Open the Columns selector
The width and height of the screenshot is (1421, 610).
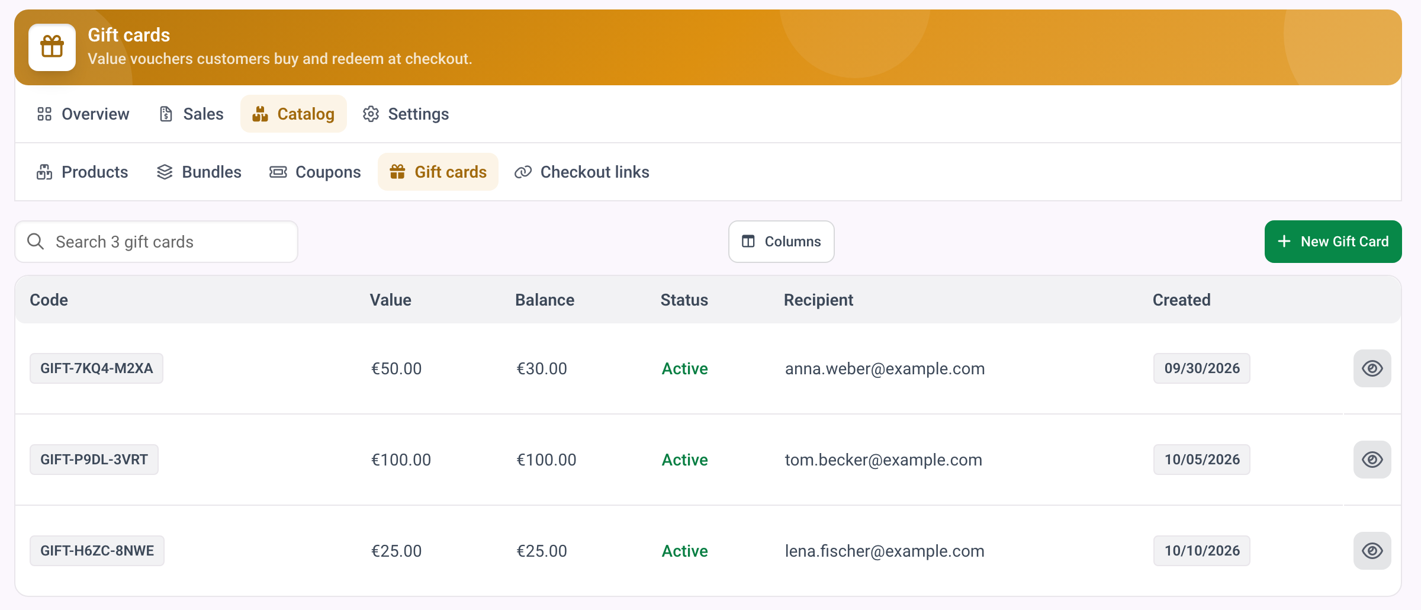pyautogui.click(x=782, y=242)
